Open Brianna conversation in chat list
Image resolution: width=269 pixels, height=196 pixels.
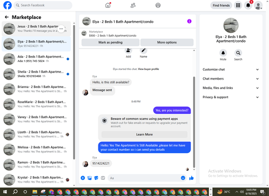coord(36,89)
